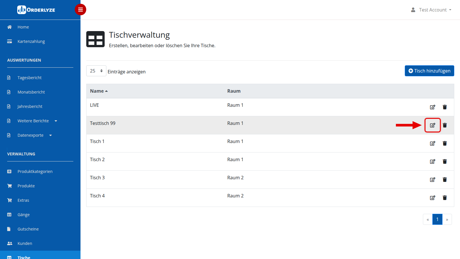
Task: Click the next page pagination arrow
Action: pos(447,219)
